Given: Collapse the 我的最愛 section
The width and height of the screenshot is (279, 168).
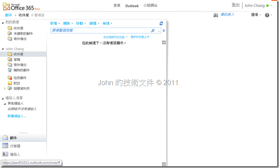Looking at the screenshot, I should 3,22.
